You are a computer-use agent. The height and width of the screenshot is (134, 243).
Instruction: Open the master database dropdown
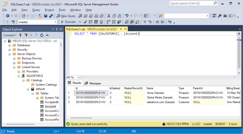[55, 22]
